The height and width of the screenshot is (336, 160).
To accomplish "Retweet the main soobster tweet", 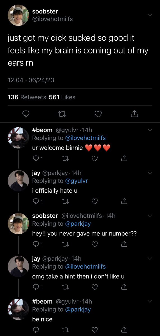I will pyautogui.click(x=60, y=114).
